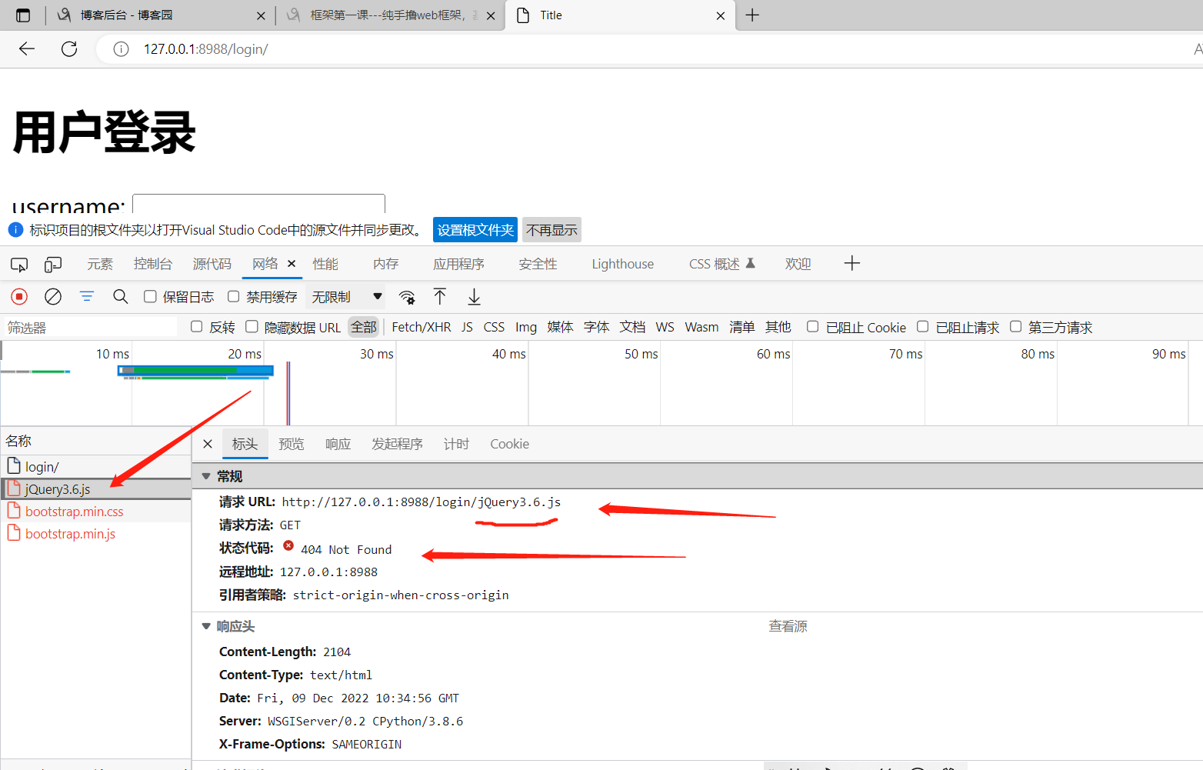Collapse the 响应头 section
Viewport: 1203px width, 770px height.
pyautogui.click(x=206, y=627)
